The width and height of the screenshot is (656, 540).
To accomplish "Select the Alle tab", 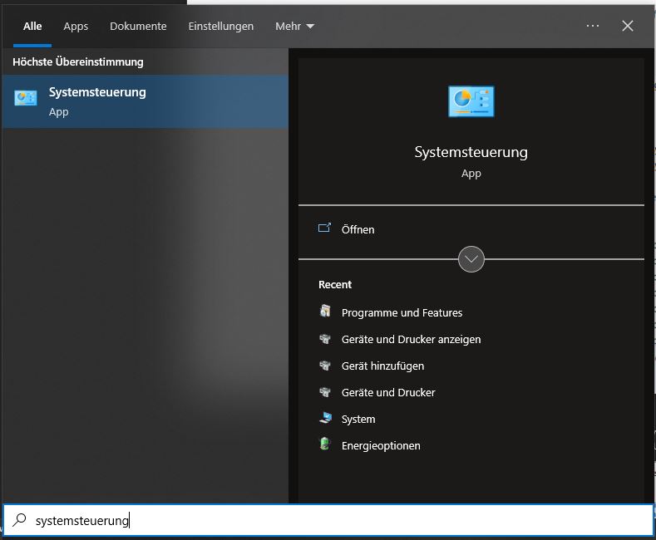I will click(32, 27).
